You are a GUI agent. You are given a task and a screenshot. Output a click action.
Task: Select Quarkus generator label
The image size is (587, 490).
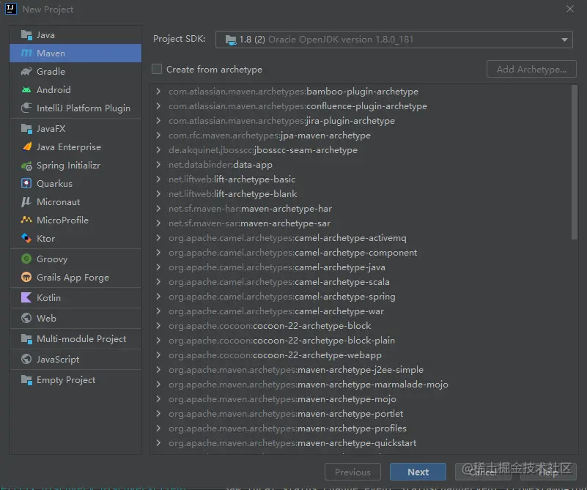(x=55, y=184)
